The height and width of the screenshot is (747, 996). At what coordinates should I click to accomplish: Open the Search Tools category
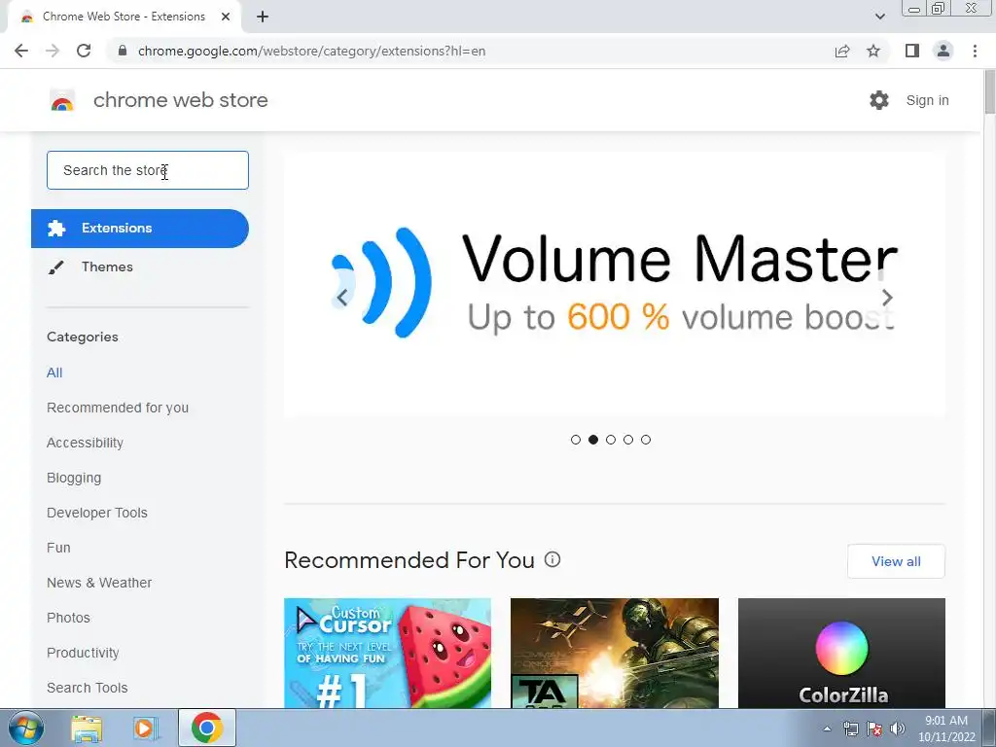(x=87, y=688)
